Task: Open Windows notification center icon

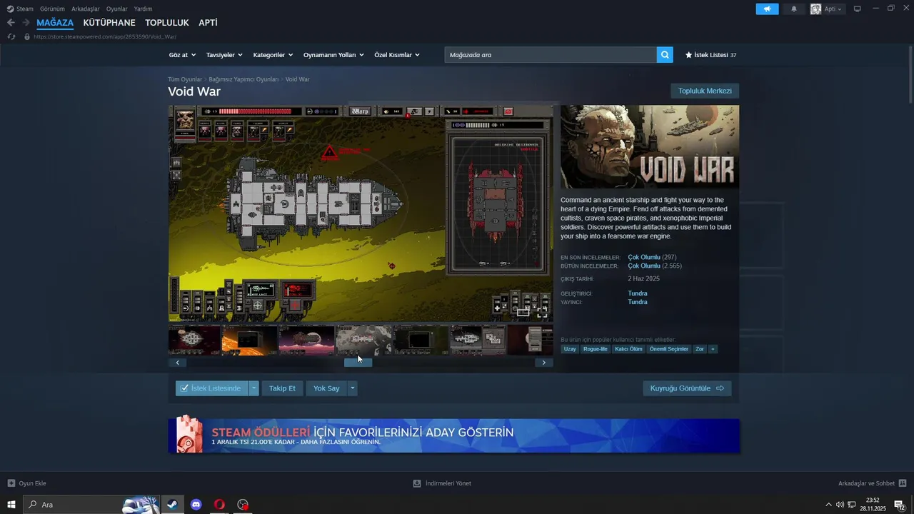Action: 900,505
